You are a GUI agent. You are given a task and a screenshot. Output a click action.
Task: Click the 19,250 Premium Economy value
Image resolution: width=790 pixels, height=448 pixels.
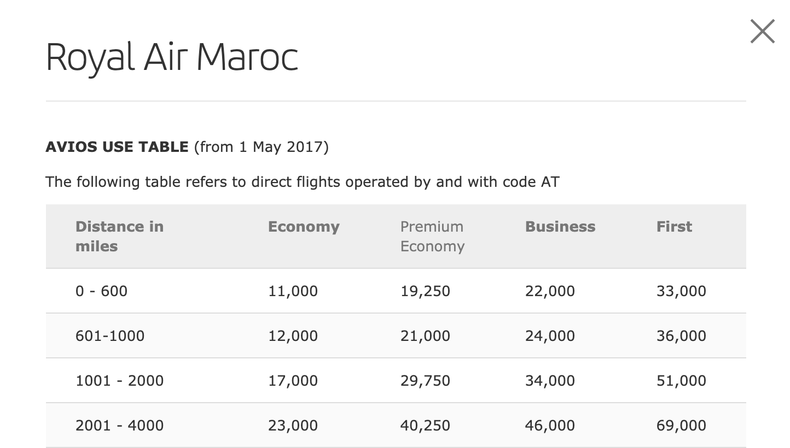425,291
